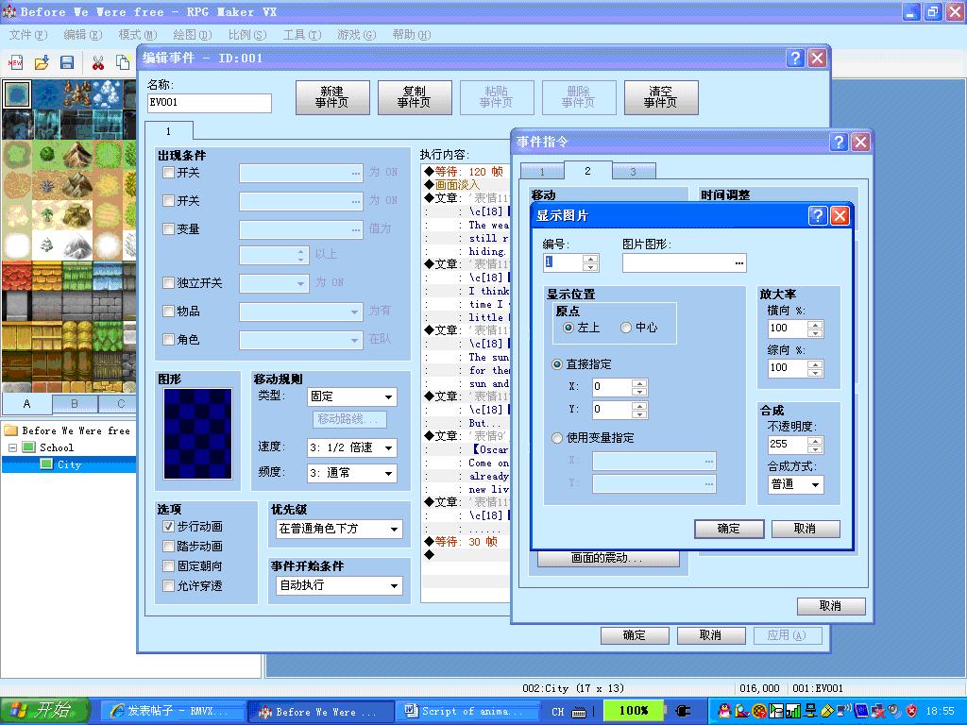Enable the 独立开关 condition checkbox

tap(168, 282)
